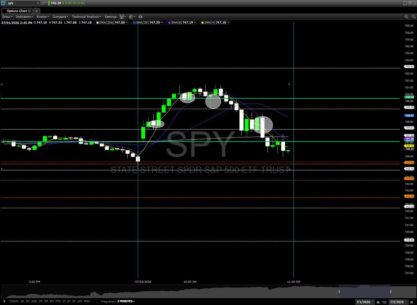The height and width of the screenshot is (305, 417).
Task: Open chart Settings
Action: pos(111,17)
